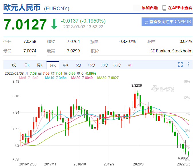Open the 在APP中查看 link

point(180,8)
